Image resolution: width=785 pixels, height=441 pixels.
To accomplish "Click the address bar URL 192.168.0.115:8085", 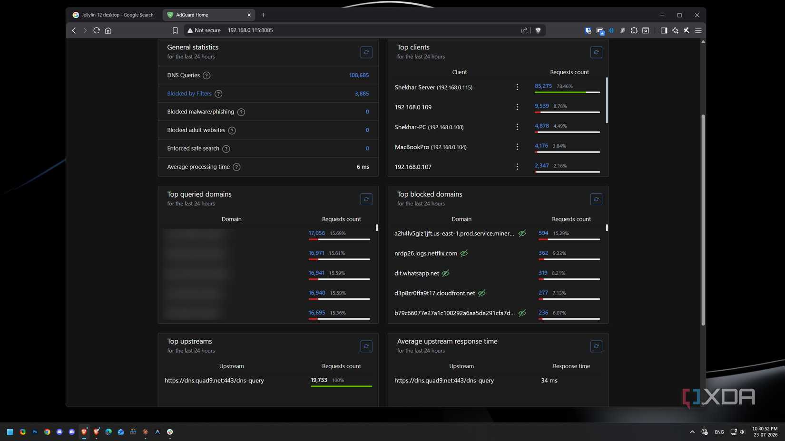I will [x=250, y=30].
